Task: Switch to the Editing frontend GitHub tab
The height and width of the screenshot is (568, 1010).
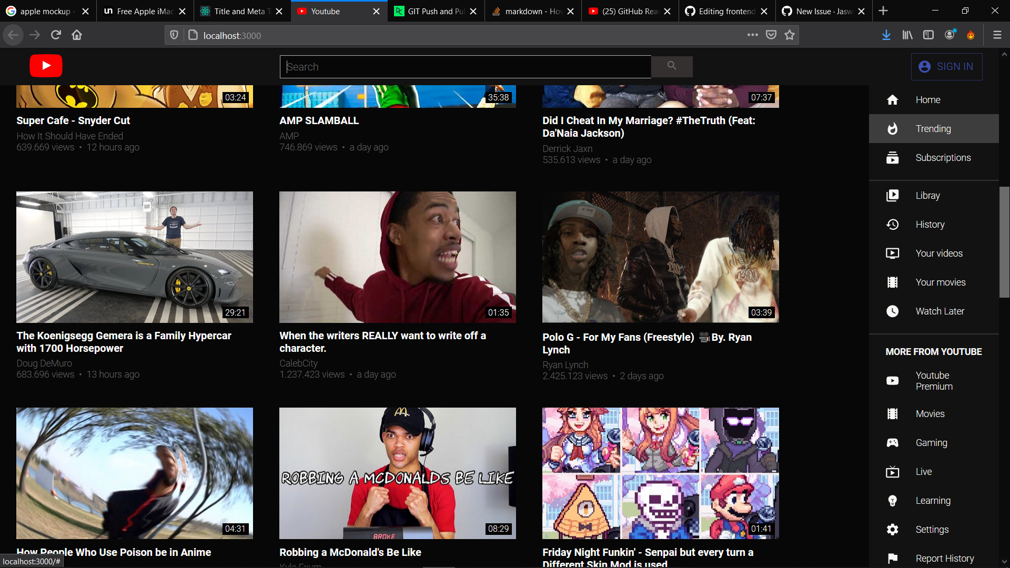Action: (x=726, y=11)
